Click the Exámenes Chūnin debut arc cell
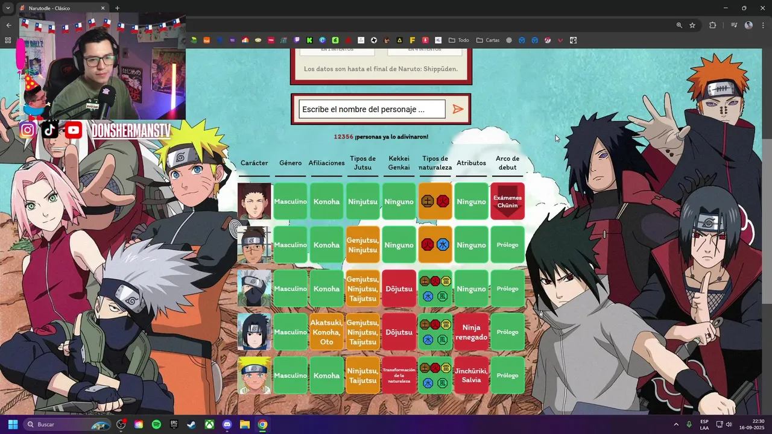 click(507, 201)
